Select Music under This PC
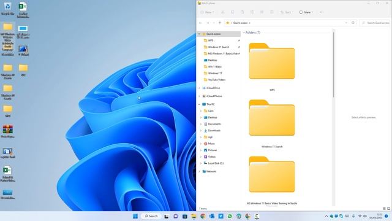392x221 pixels. pyautogui.click(x=211, y=144)
